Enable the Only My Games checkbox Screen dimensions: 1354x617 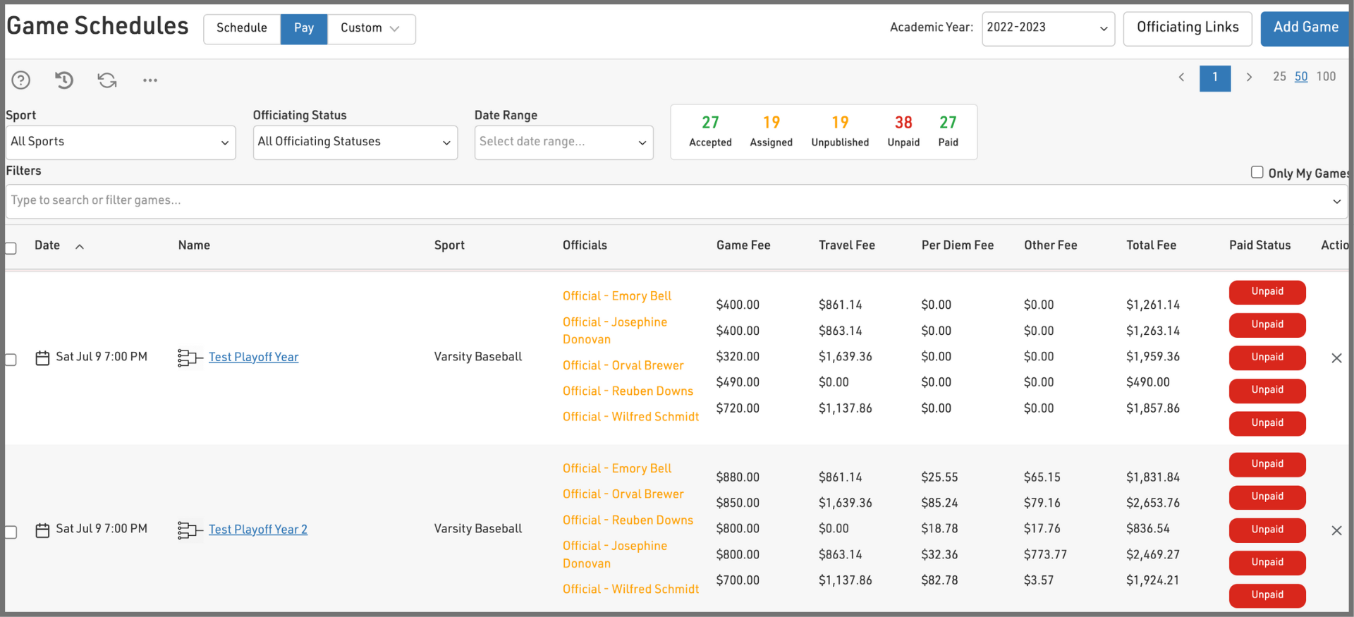pyautogui.click(x=1257, y=173)
